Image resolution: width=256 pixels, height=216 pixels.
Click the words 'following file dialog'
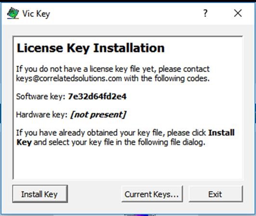(172, 142)
